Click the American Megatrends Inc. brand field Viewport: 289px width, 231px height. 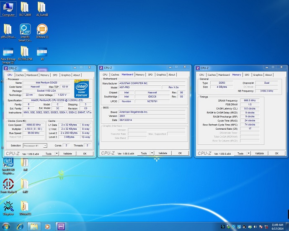pos(152,112)
